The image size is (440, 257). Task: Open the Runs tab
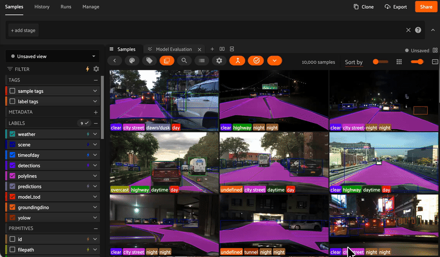66,7
